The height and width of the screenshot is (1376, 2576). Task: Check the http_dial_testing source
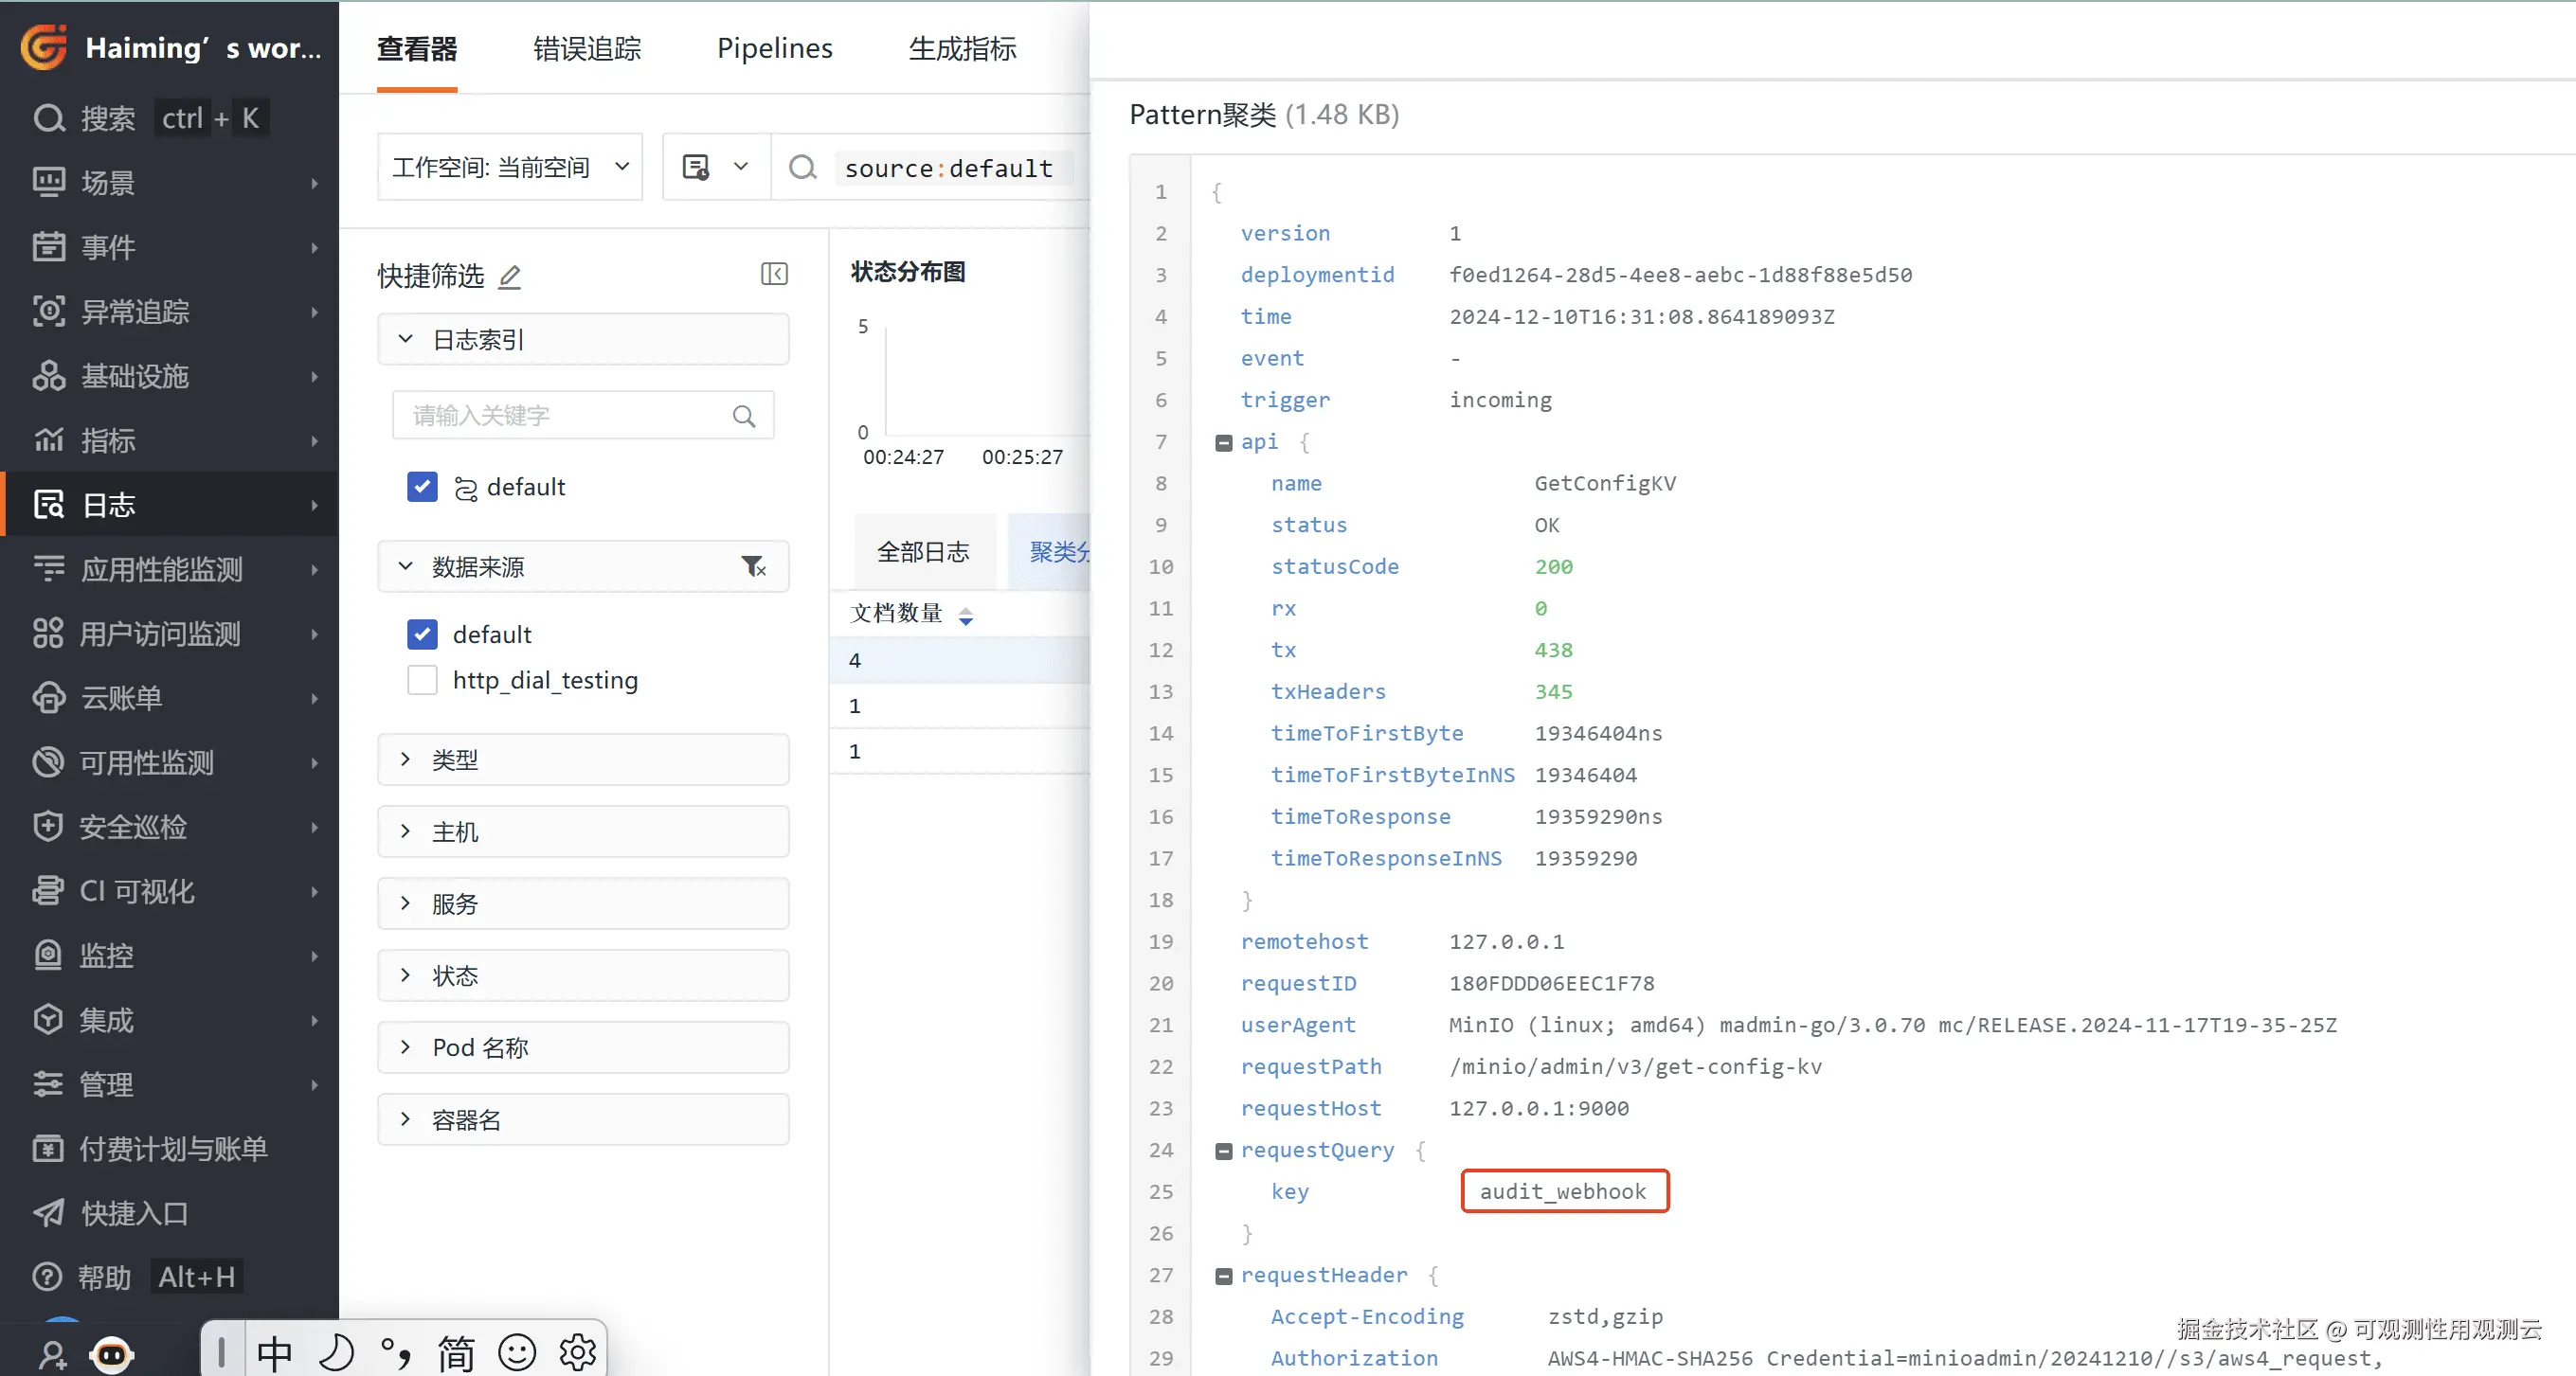pos(422,680)
